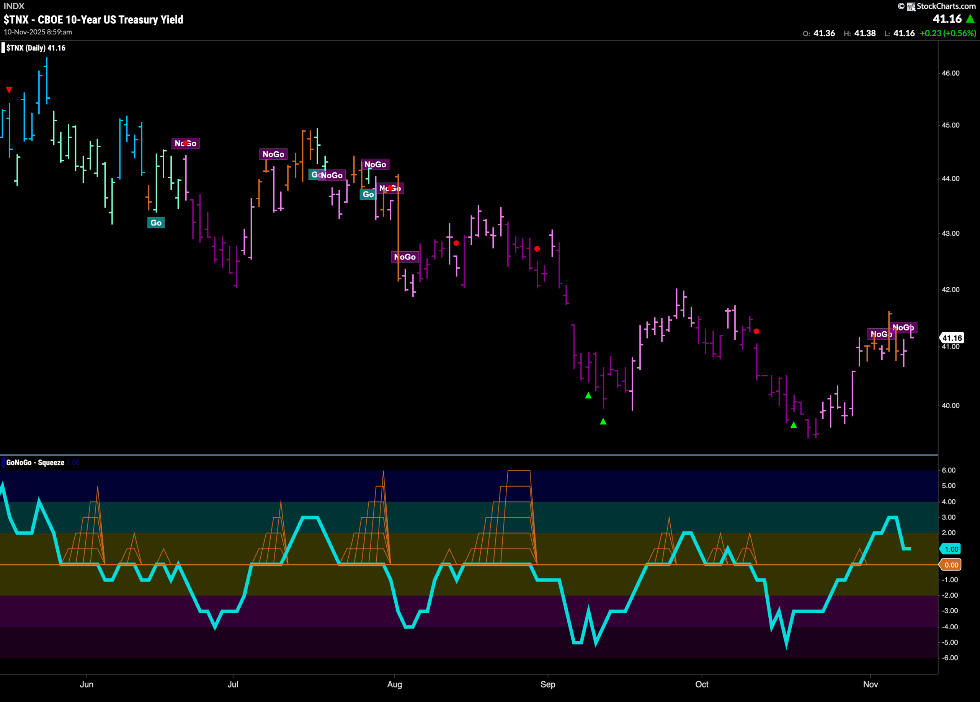Click the 41.16 price tag on the axis
This screenshot has width=980, height=702.
point(952,338)
